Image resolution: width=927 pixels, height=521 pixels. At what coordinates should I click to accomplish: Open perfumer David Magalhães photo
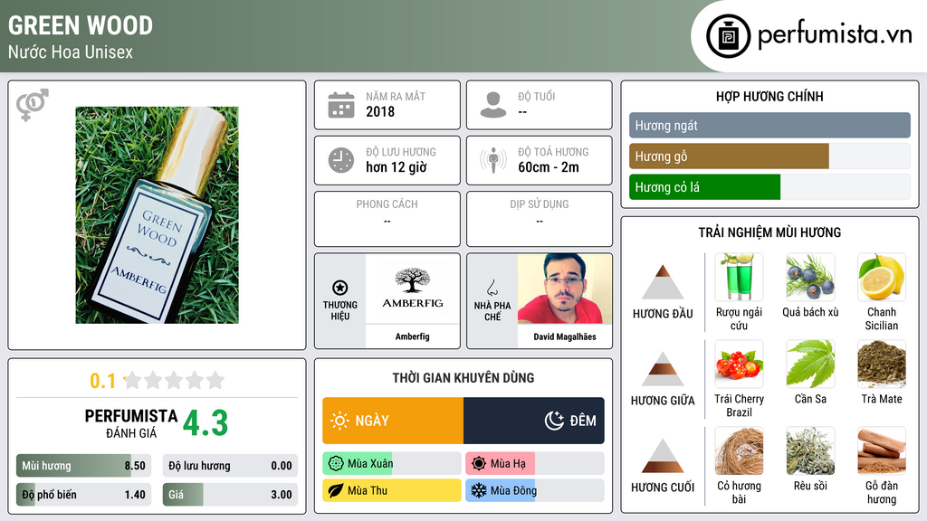(x=565, y=289)
